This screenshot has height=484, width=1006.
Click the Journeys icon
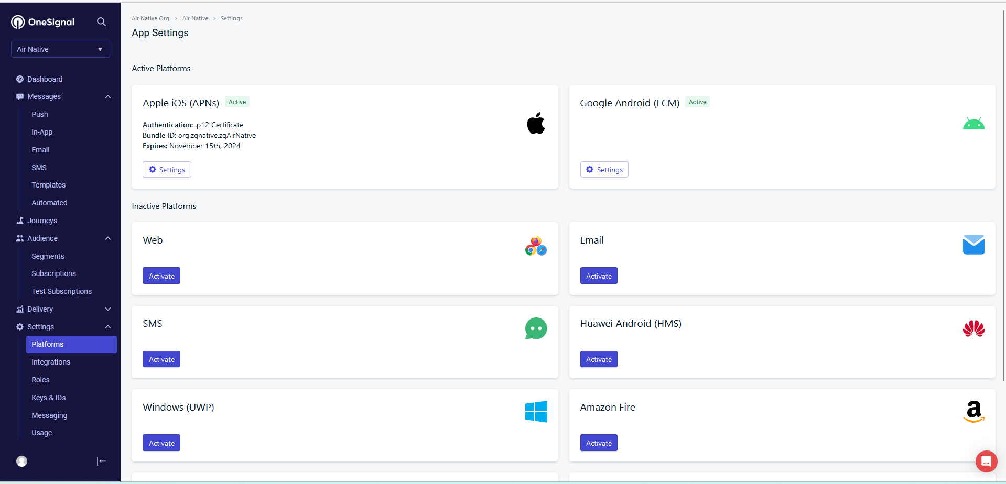20,221
